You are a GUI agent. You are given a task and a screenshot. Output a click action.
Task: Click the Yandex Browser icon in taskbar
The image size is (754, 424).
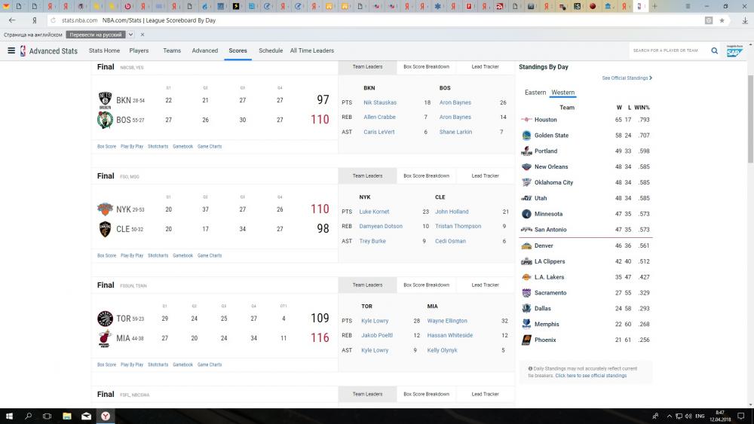tap(106, 416)
